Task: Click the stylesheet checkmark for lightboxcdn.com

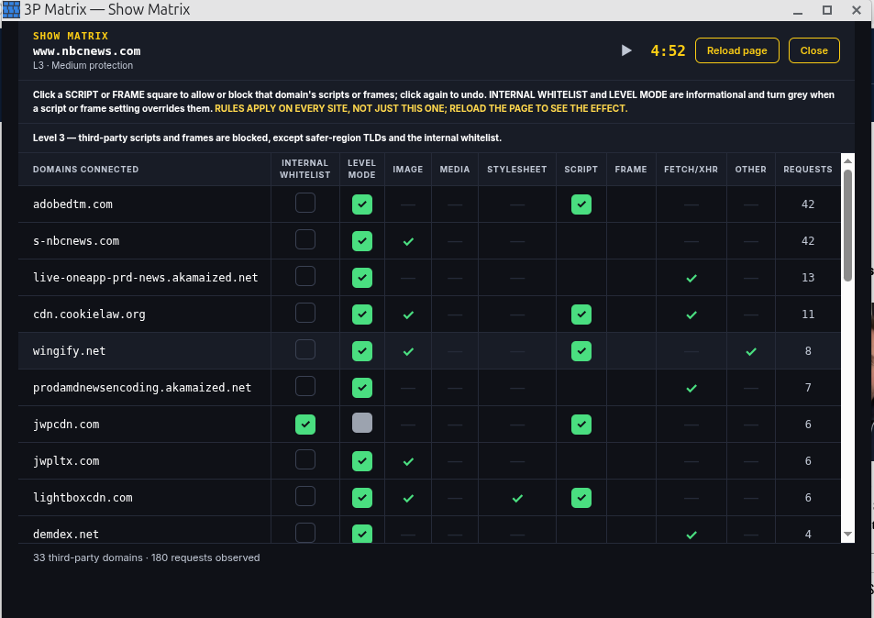Action: click(517, 498)
